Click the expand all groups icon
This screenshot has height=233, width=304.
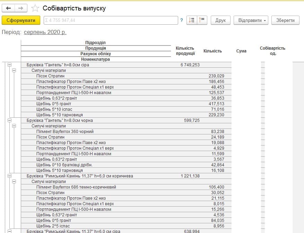pyautogui.click(x=192, y=20)
